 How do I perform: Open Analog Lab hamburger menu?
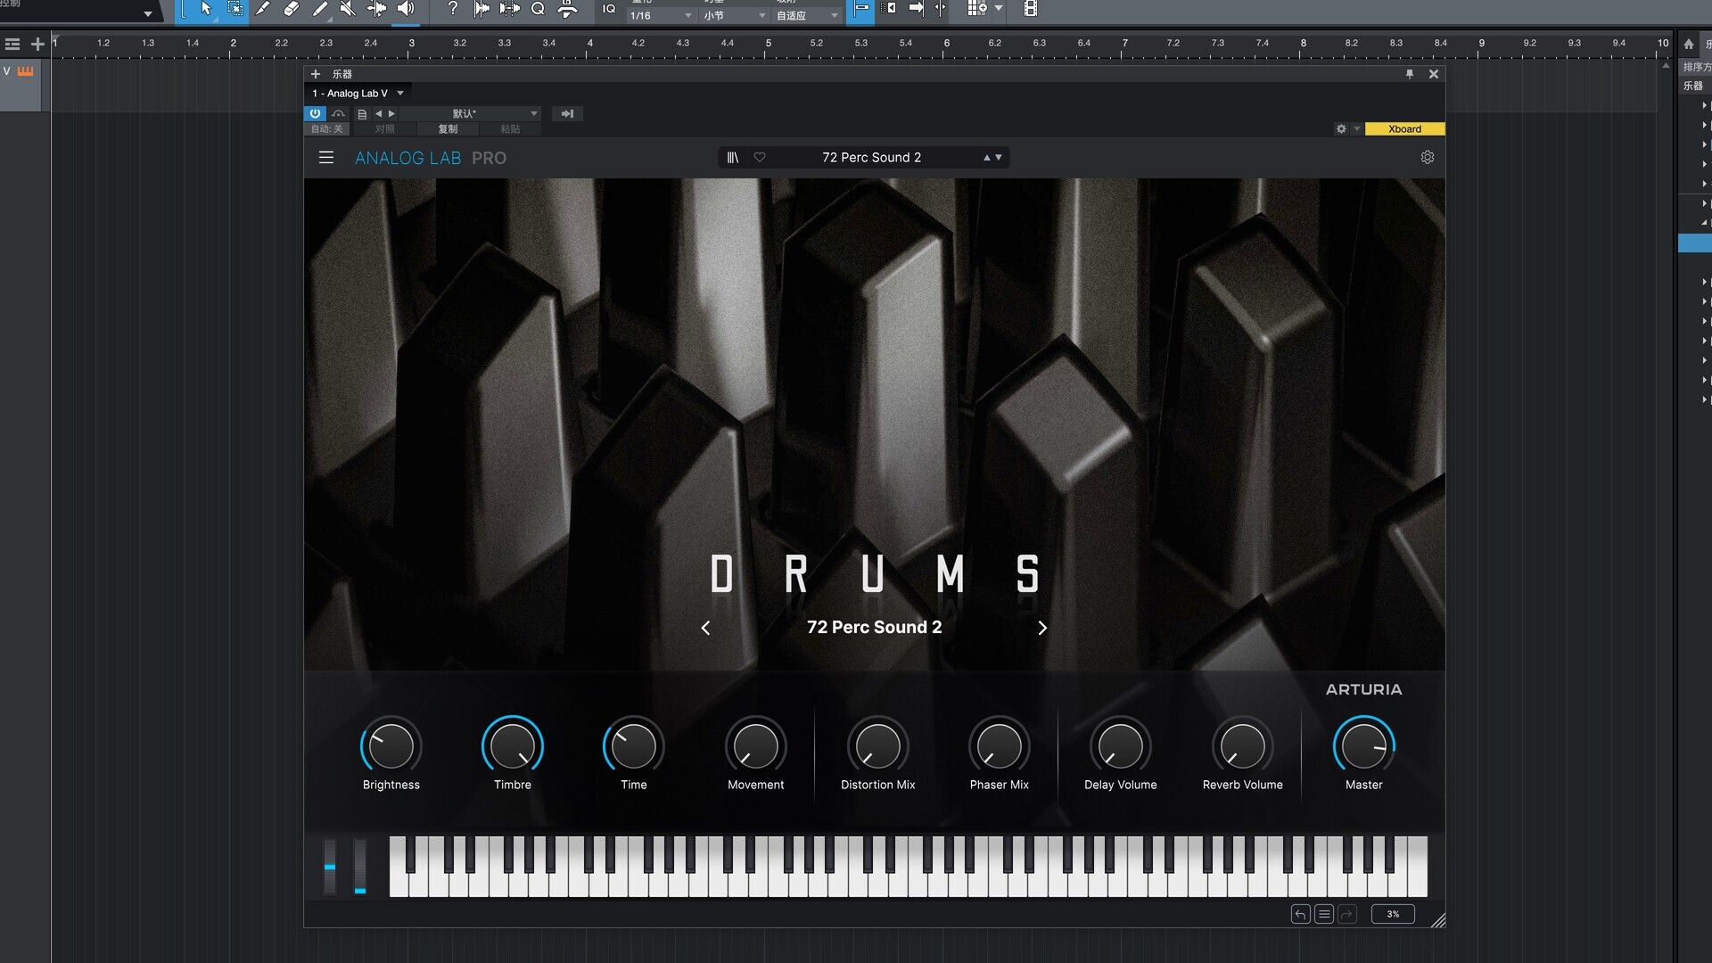326,158
